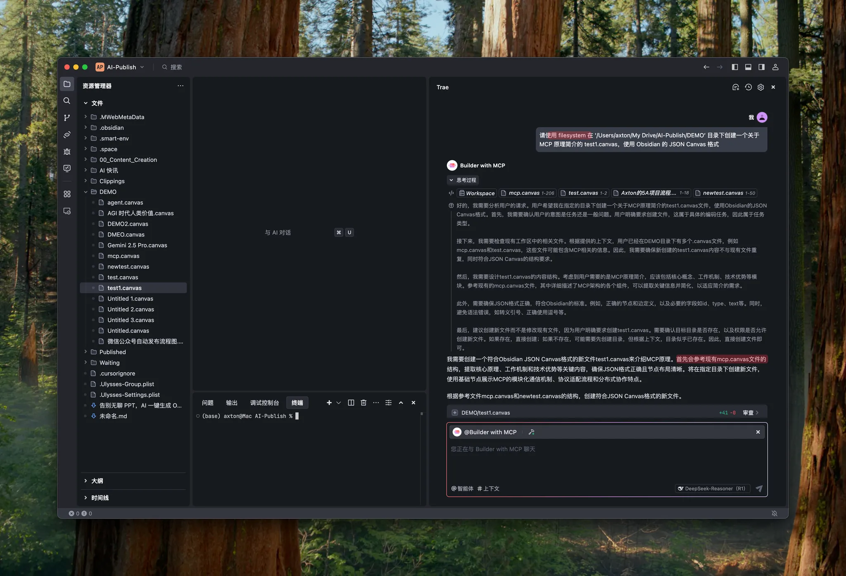Toggle the left sidebar layout
The height and width of the screenshot is (576, 846).
pos(734,67)
